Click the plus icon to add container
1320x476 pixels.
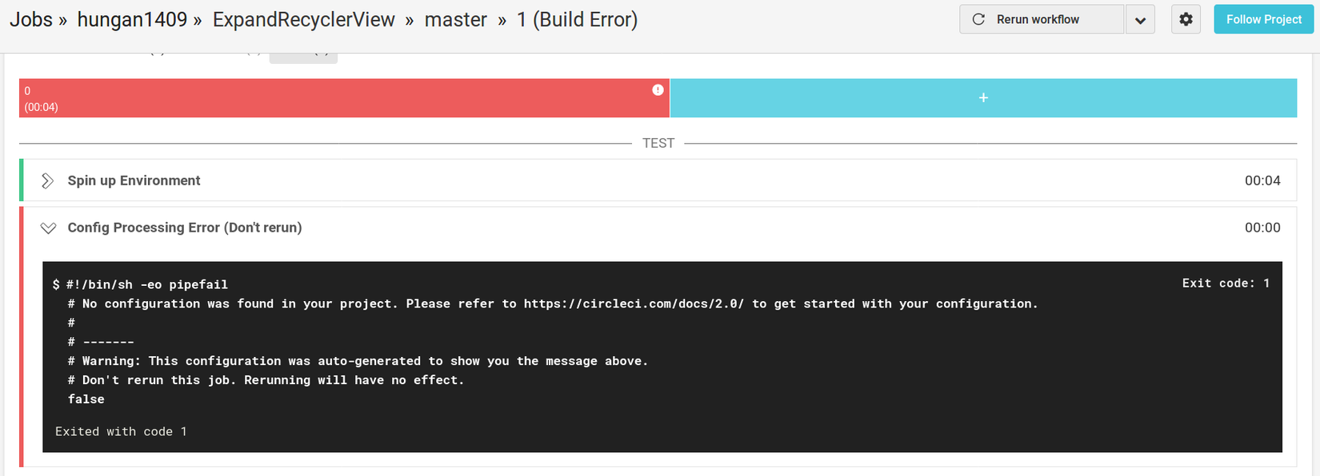click(x=983, y=97)
